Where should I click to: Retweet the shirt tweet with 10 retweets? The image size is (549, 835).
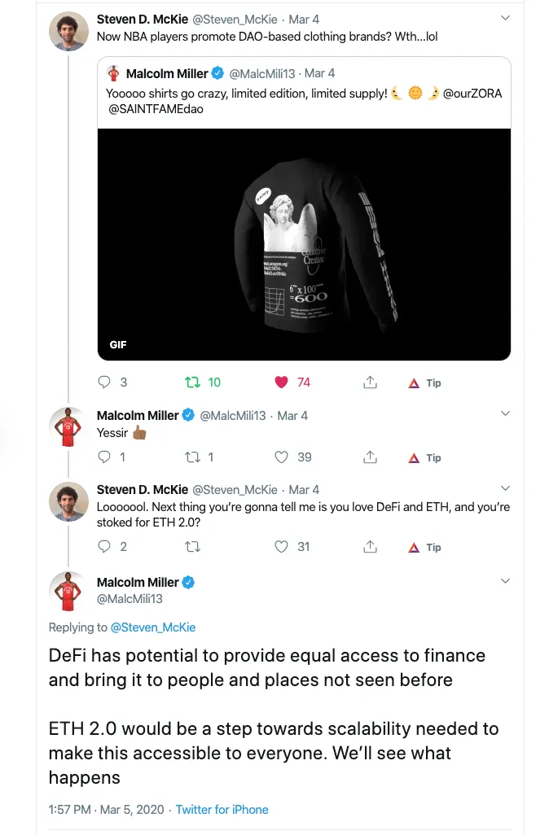click(192, 382)
